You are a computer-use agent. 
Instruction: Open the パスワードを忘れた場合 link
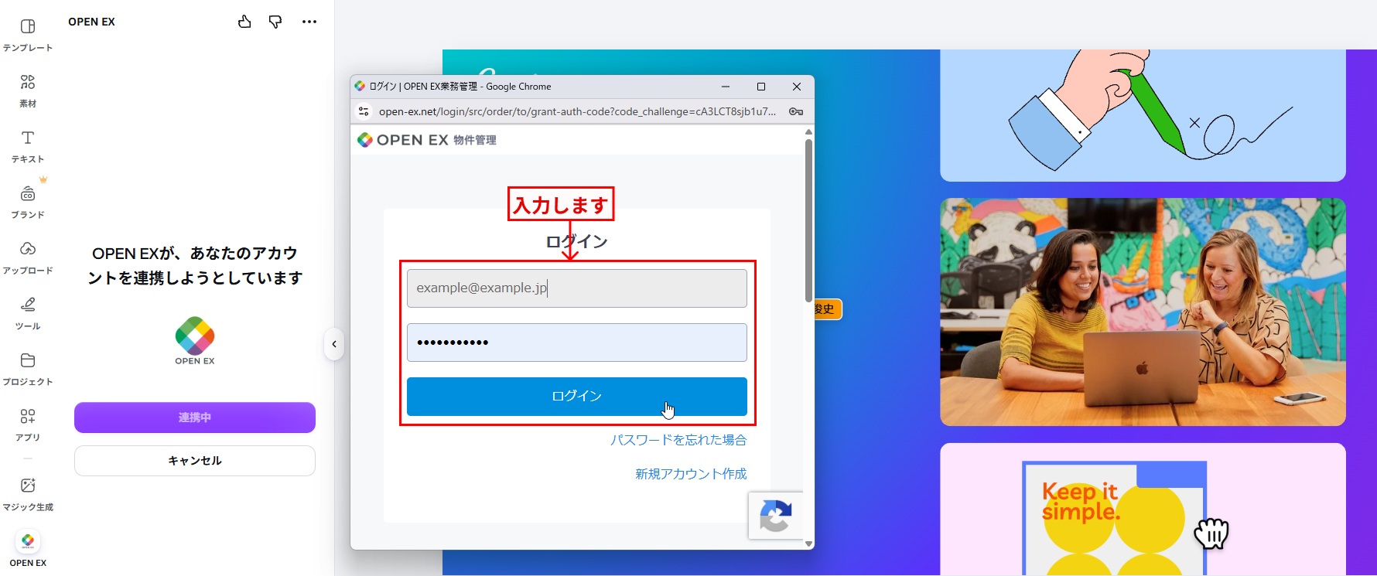678,440
